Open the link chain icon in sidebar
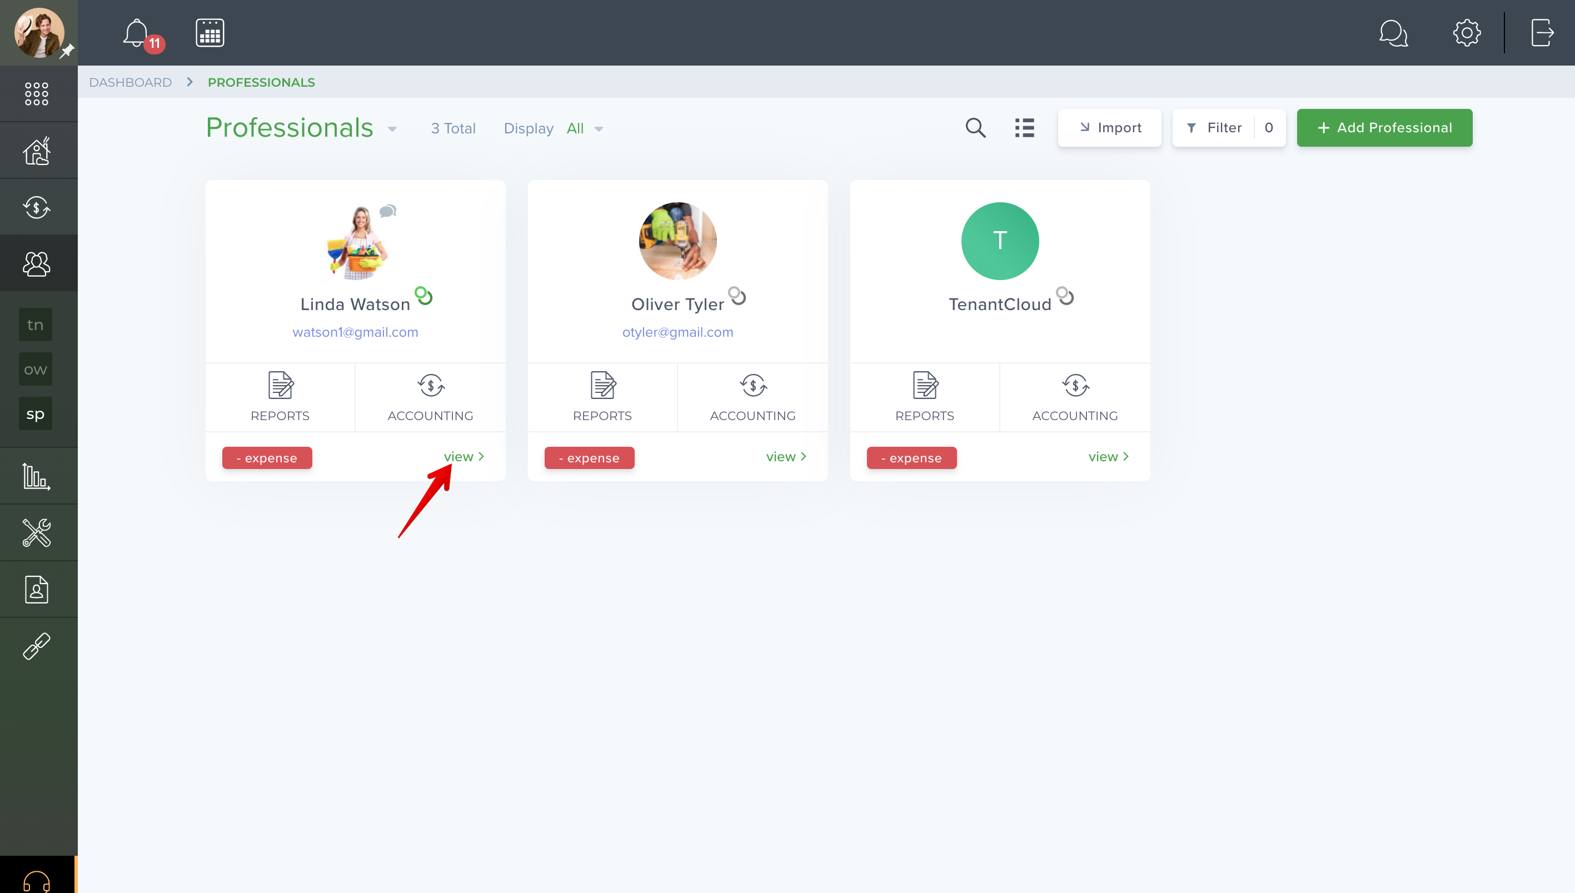 pyautogui.click(x=37, y=646)
